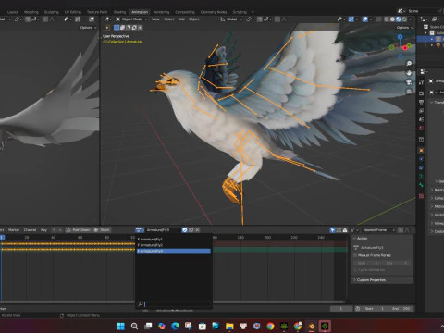Viewport: 444px width, 333px height.
Task: Select ArmatureFly1 action in the dropdown list
Action: [174, 240]
